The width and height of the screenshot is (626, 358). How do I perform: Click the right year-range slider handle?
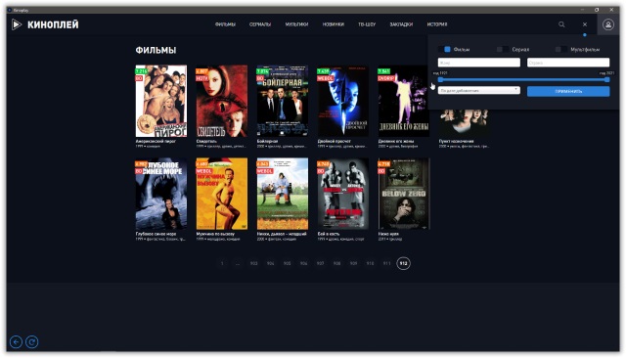(x=606, y=79)
